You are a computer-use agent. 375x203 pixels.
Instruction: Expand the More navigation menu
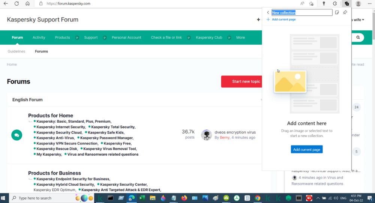pos(241,38)
